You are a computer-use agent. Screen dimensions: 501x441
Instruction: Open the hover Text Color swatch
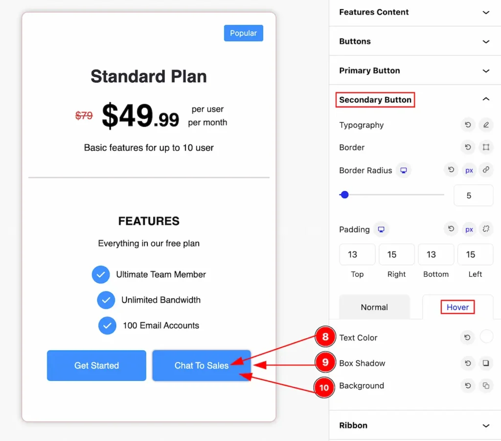pos(486,336)
